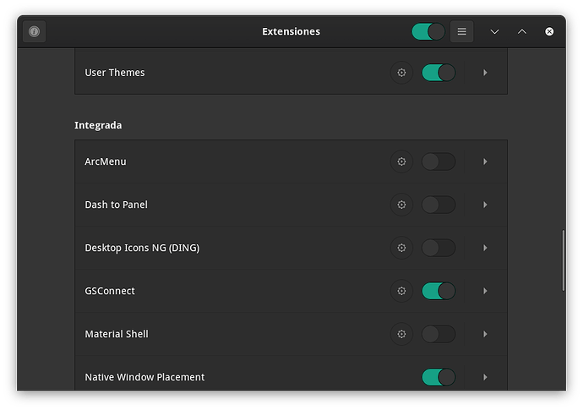Disable the global extensions switch in header

coord(428,32)
